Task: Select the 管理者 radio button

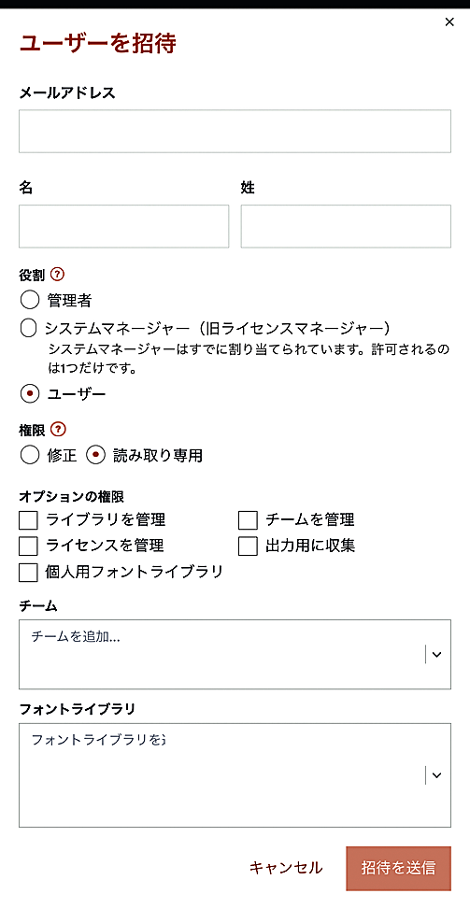Action: [x=30, y=300]
